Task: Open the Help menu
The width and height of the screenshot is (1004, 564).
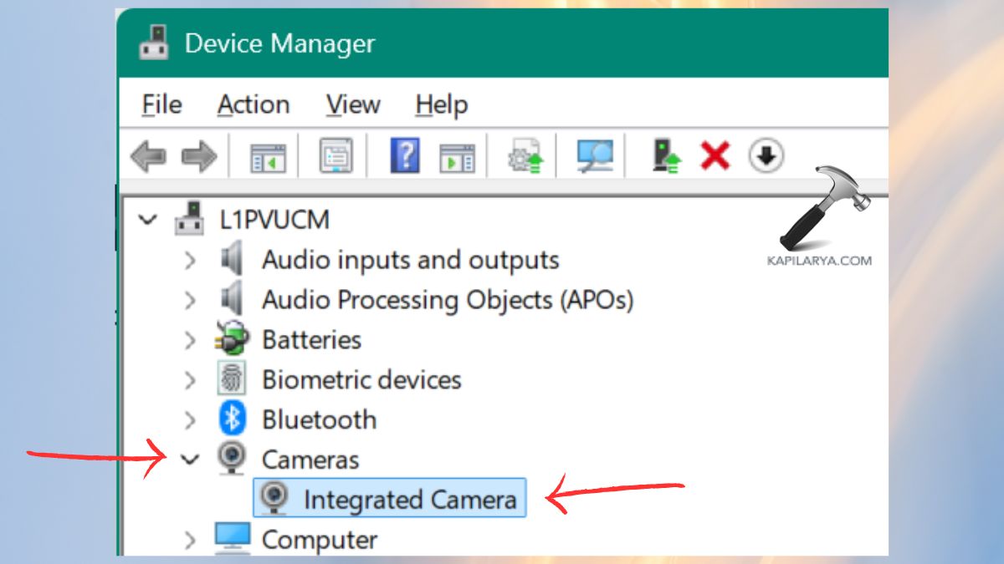Action: tap(441, 105)
